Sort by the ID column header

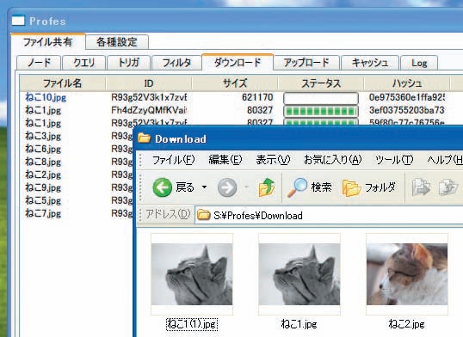(149, 83)
